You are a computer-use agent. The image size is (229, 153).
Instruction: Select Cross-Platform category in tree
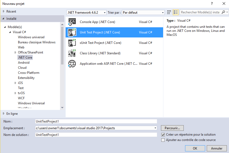click(28, 73)
